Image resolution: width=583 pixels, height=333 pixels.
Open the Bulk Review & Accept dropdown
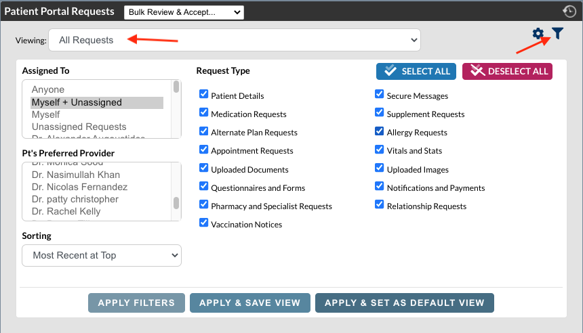point(184,12)
